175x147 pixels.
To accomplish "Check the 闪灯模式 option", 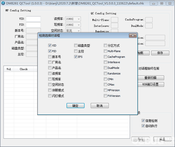I will (x=50, y=96).
